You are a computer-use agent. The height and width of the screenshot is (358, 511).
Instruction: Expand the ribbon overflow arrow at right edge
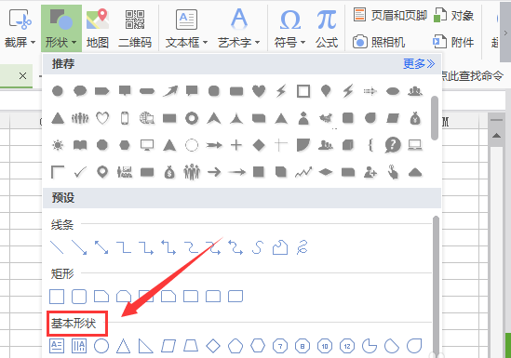tap(505, 33)
